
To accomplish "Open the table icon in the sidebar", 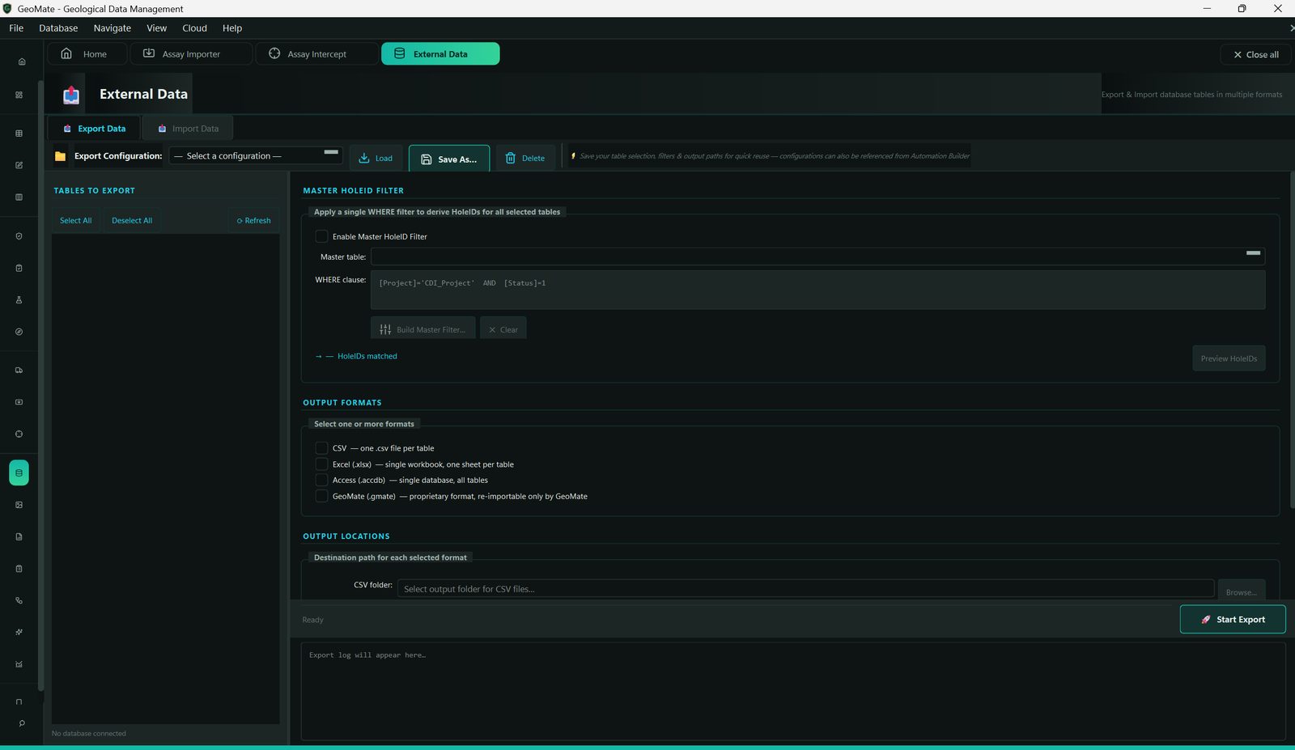I will point(19,133).
